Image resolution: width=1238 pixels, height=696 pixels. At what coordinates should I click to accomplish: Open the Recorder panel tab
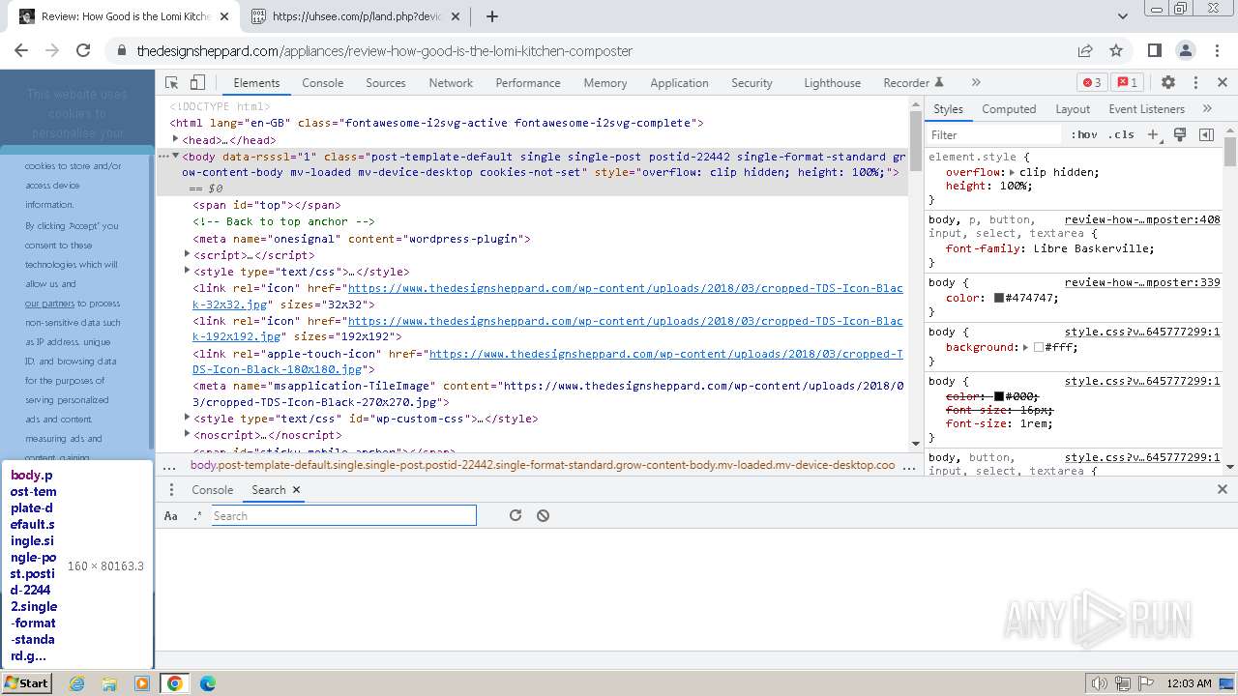tap(913, 83)
